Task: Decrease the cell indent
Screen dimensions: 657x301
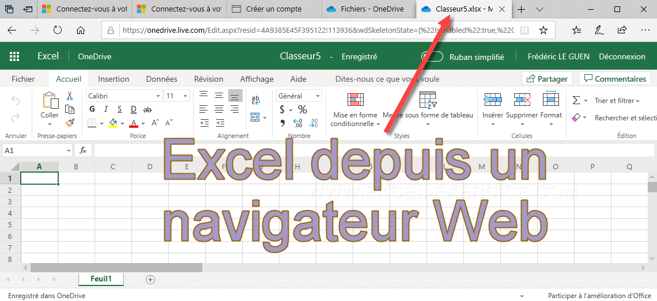Action: pos(205,123)
